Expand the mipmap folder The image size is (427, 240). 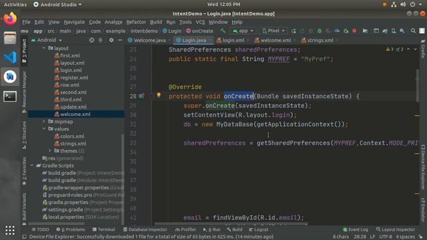pos(44,121)
